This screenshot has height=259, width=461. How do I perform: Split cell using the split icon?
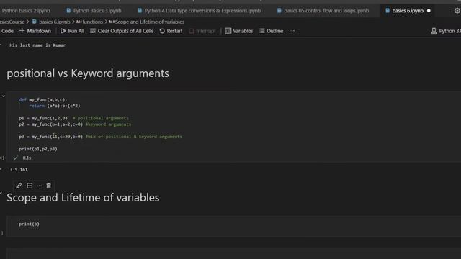[30, 186]
